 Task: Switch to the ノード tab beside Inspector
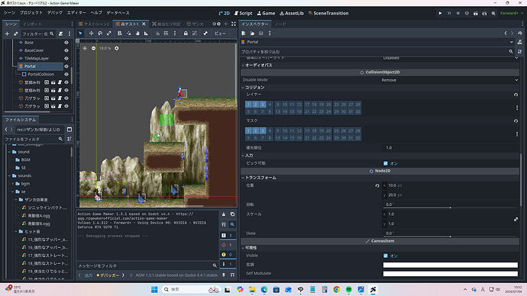[x=280, y=24]
